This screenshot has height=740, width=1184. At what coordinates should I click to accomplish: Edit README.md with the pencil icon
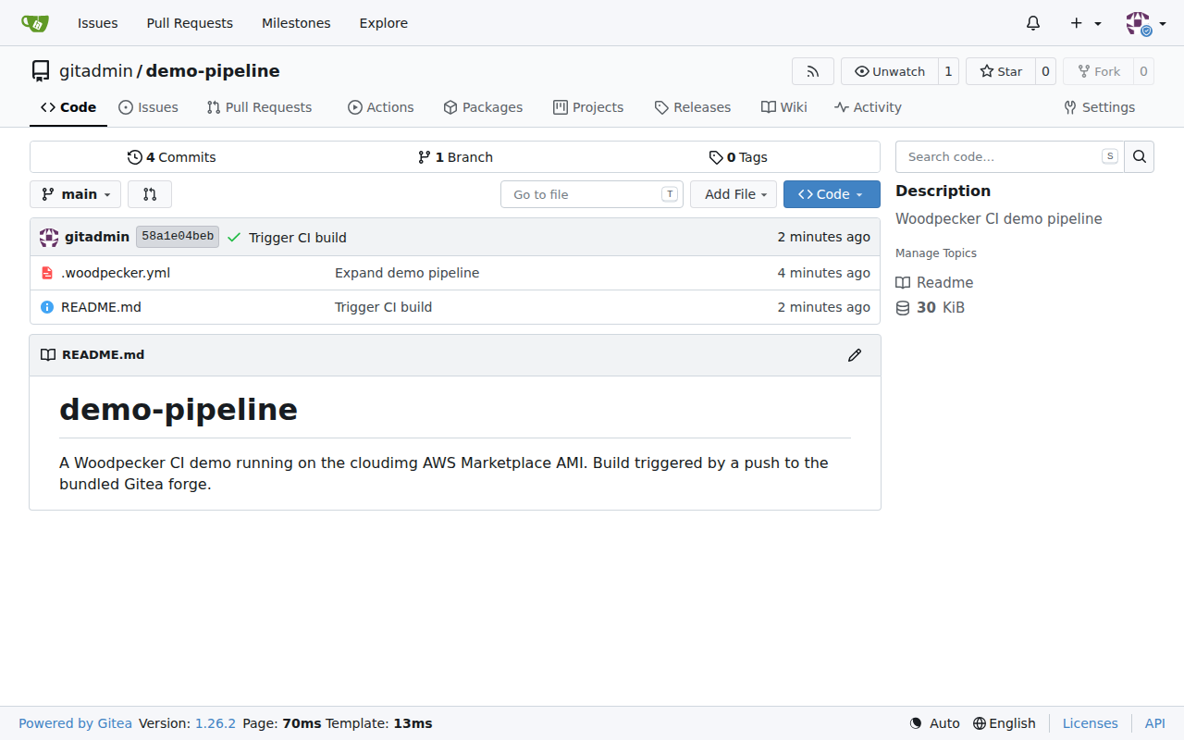pyautogui.click(x=855, y=355)
